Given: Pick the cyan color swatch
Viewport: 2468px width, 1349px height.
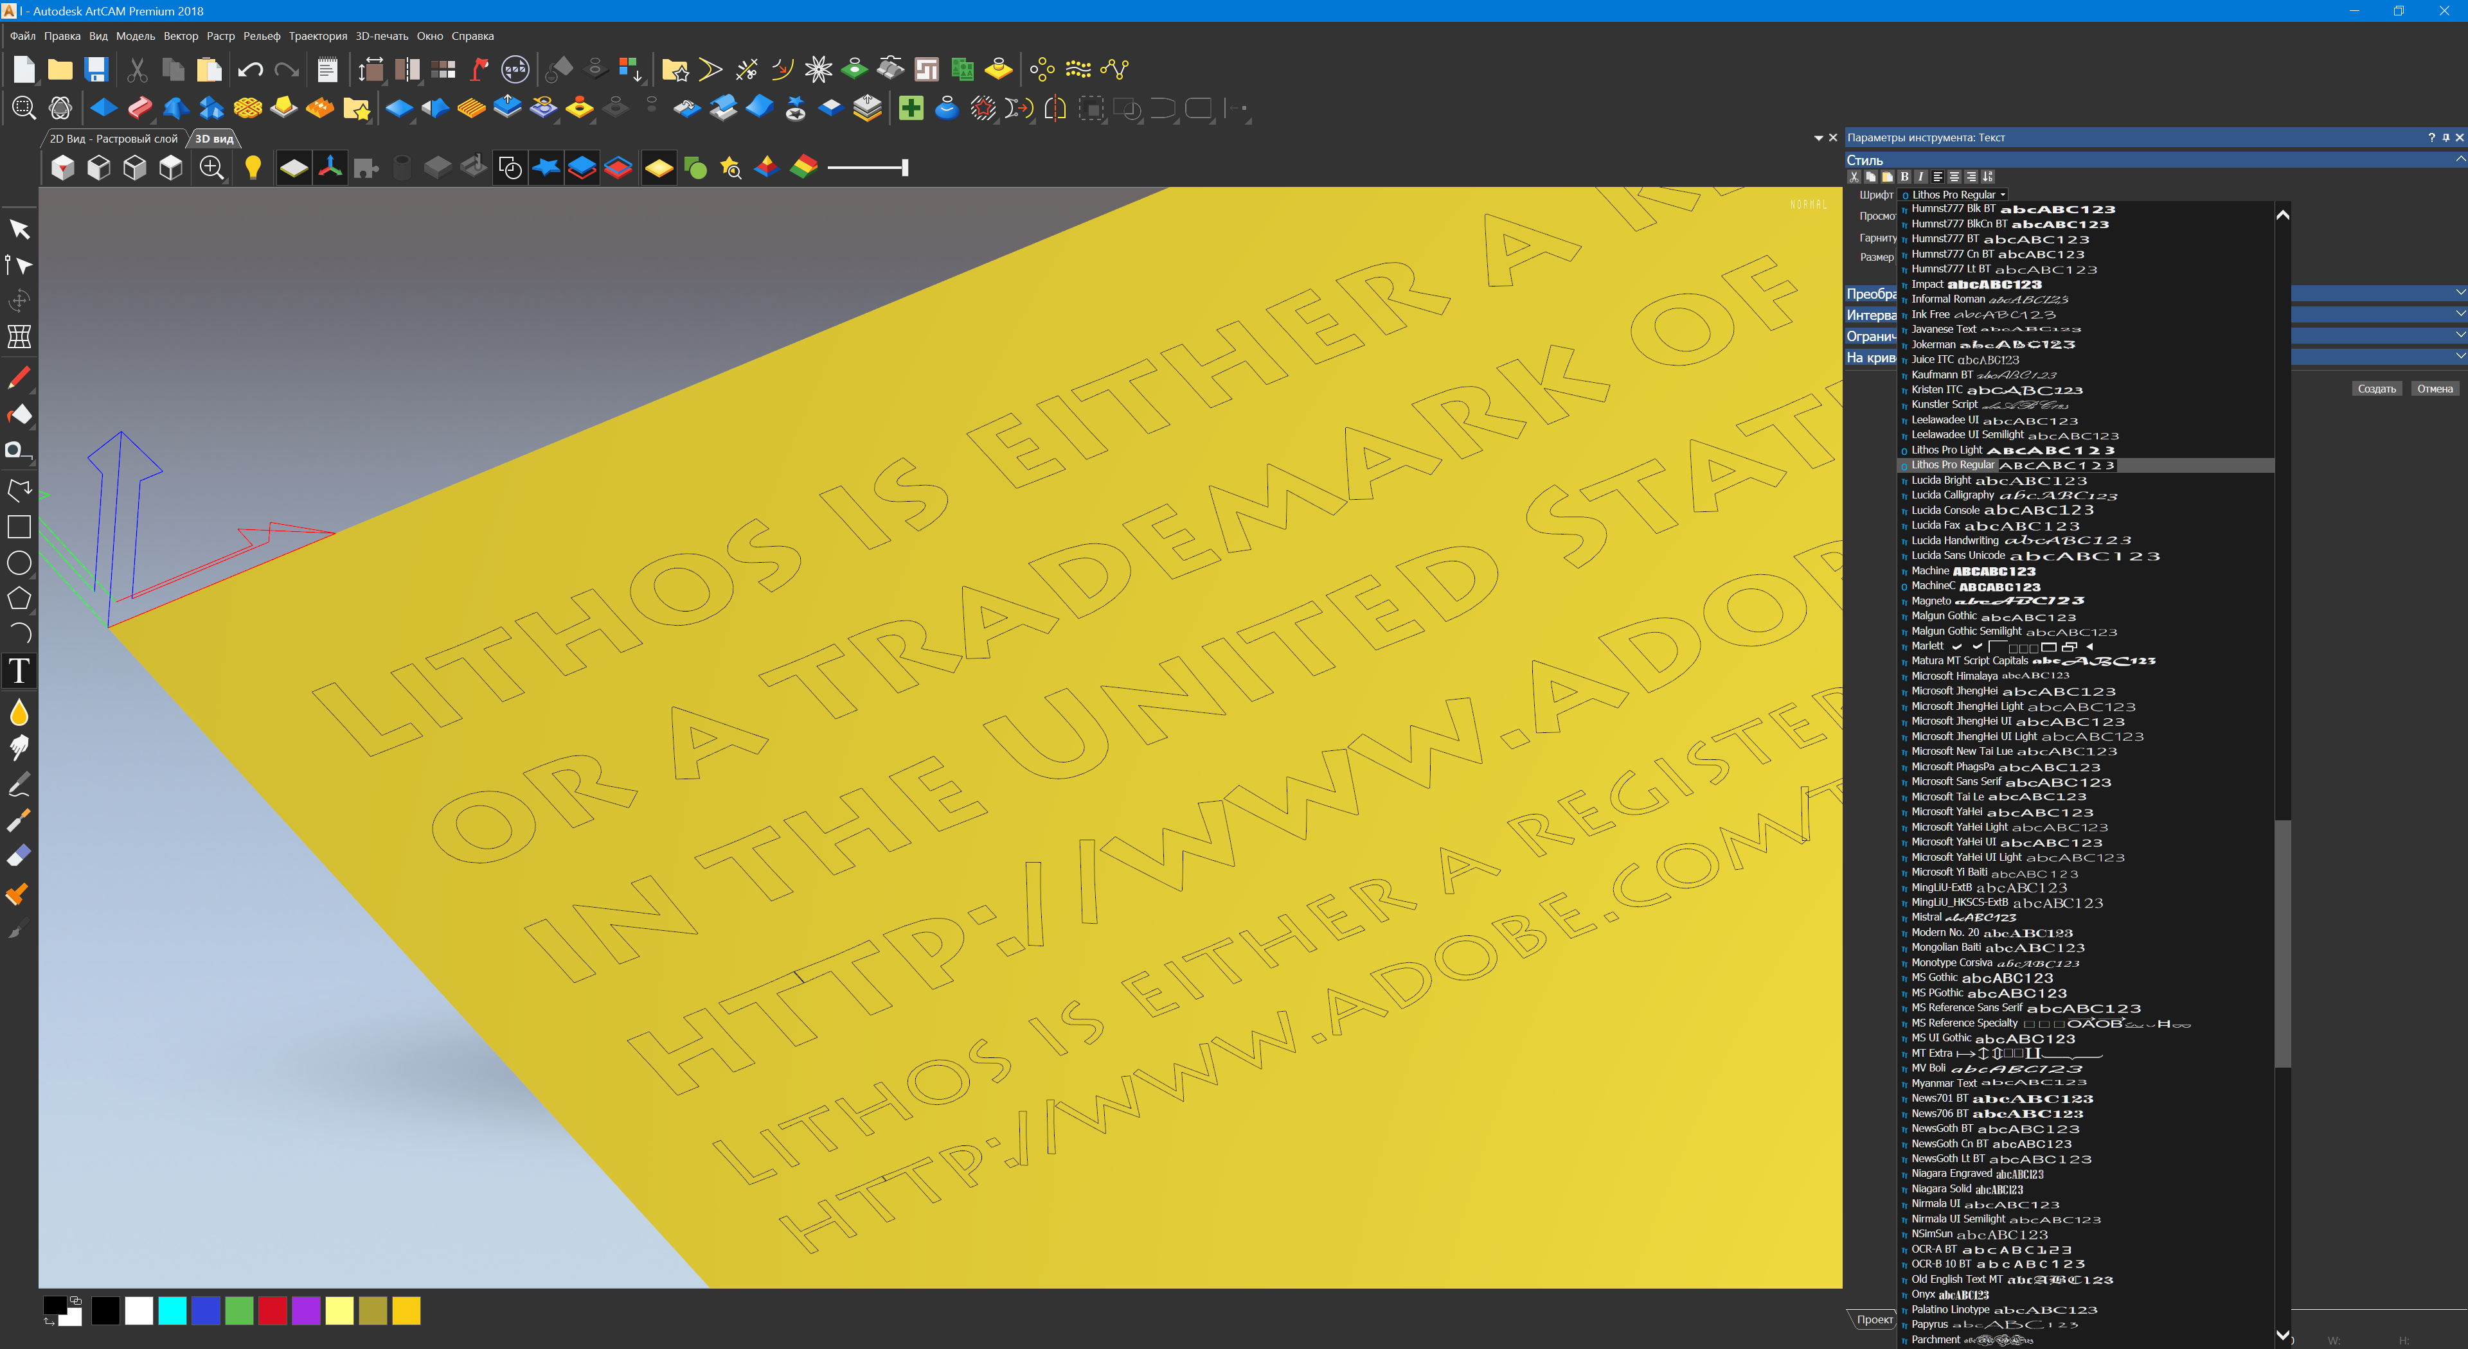Looking at the screenshot, I should coord(172,1310).
